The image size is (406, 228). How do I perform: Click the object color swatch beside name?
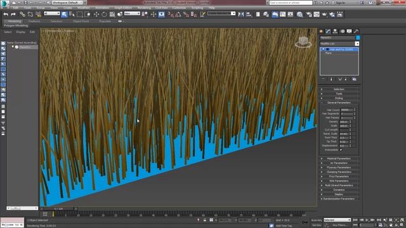click(358, 38)
